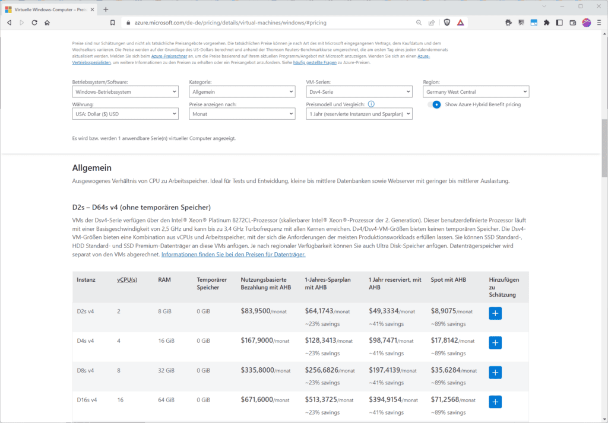Follow the häufig gestellte Fragen link
Image resolution: width=608 pixels, height=423 pixels.
tap(315, 62)
